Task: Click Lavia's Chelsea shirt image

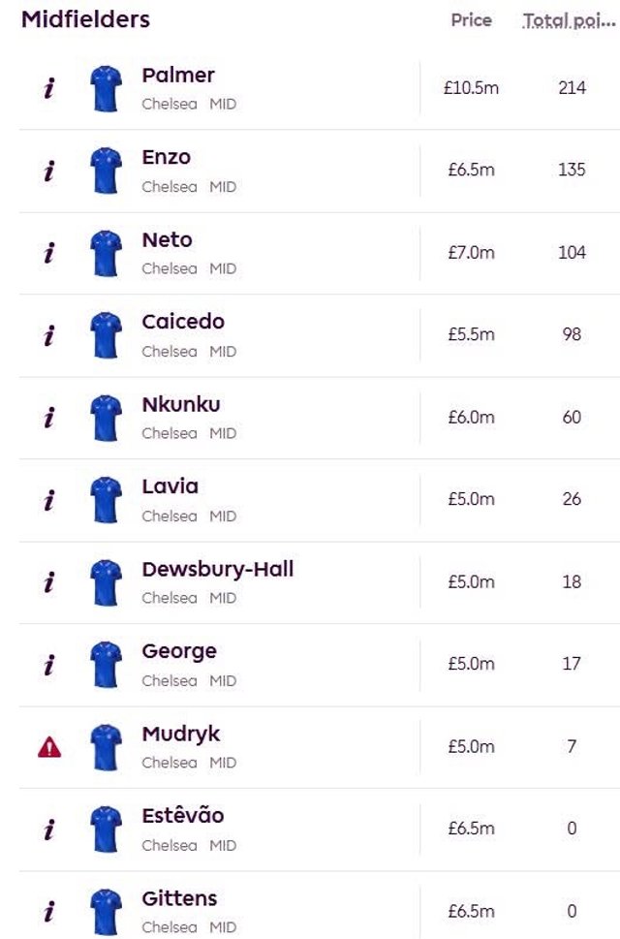Action: coord(106,499)
